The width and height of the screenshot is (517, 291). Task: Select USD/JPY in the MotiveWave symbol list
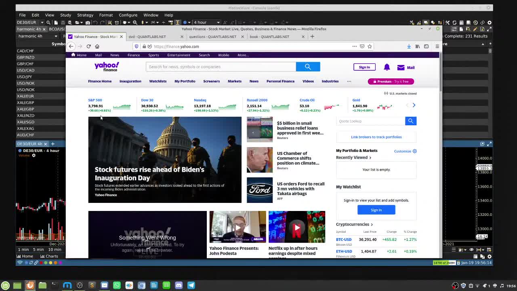coord(24,77)
